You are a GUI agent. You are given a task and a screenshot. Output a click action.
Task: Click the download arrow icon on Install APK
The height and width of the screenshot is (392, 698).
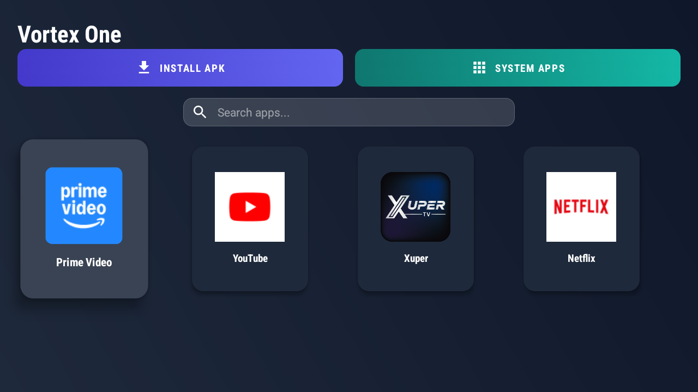144,68
